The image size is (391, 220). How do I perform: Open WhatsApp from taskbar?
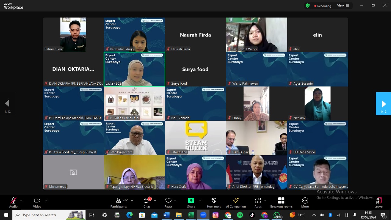[277, 215]
